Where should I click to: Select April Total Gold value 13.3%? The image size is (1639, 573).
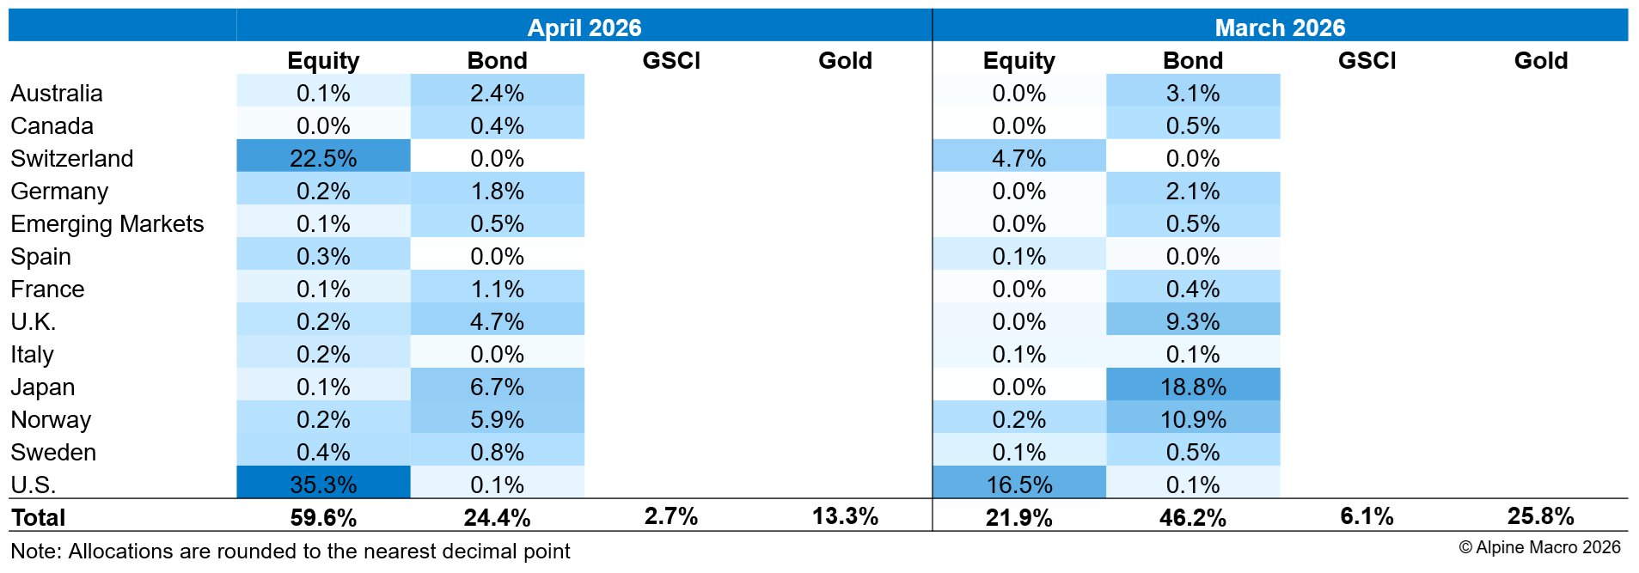[x=845, y=516]
